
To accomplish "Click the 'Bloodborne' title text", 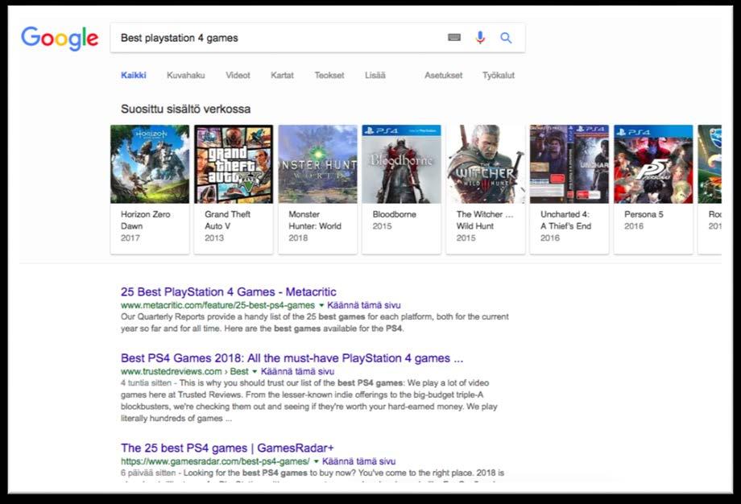I will click(394, 214).
